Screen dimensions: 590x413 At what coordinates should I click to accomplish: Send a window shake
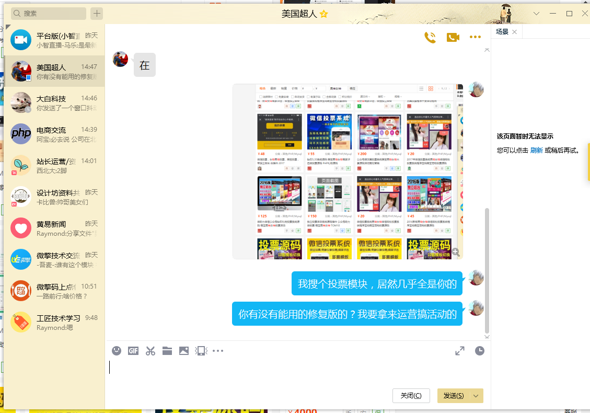pyautogui.click(x=201, y=351)
